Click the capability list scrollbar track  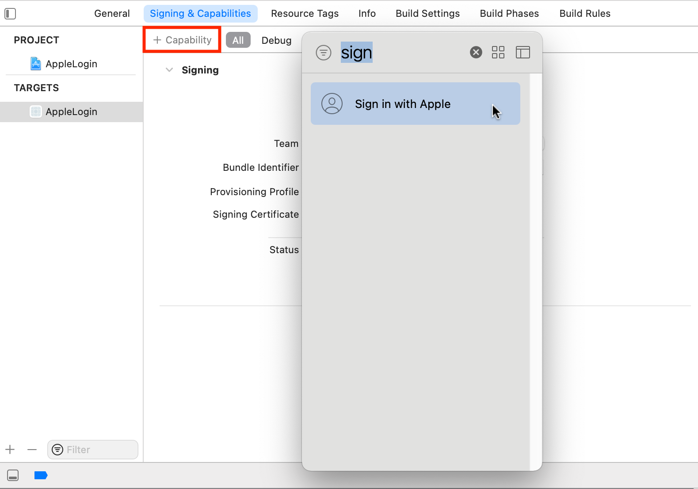536,272
